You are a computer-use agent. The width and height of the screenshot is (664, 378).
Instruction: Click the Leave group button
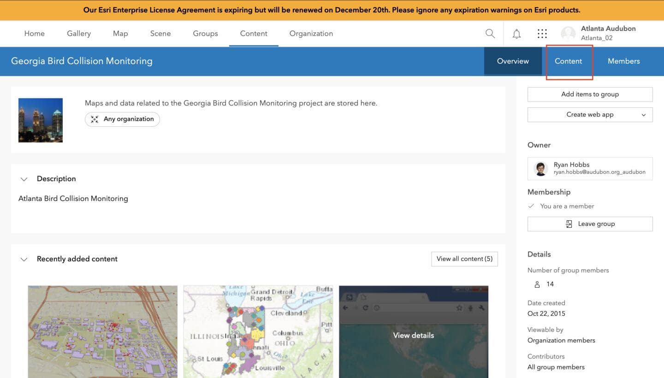590,224
